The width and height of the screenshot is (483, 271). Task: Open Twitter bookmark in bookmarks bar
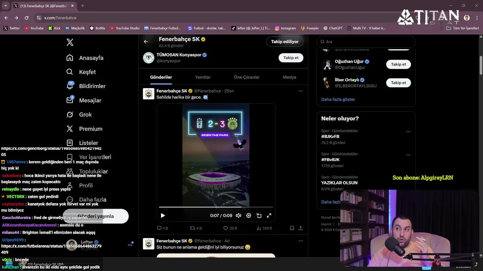tap(12, 28)
